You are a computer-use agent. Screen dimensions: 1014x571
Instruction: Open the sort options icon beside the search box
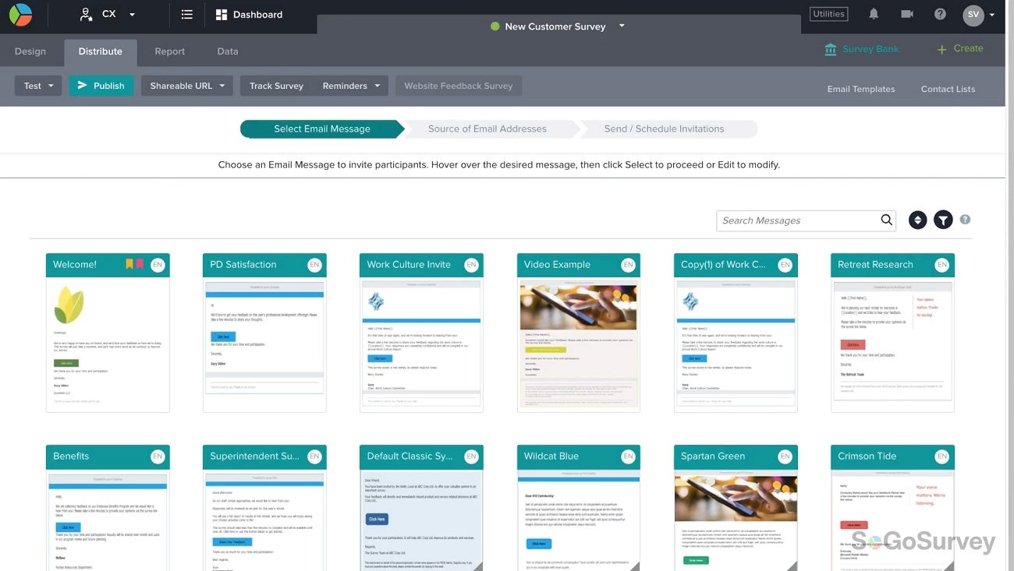[x=916, y=219]
